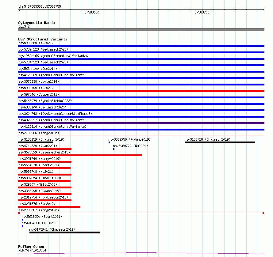Viewport: 273px width, 257px height.
Task: Click the red nsv3051376 (Fan2017) bar
Action: (x=49, y=207)
